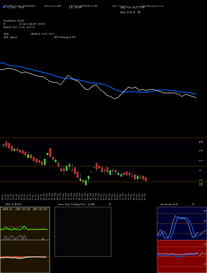Image resolution: width=207 pixels, height=273 pixels.
Task: Click the 'CL: 3.50' closing price label
Action: [x=75, y=7]
